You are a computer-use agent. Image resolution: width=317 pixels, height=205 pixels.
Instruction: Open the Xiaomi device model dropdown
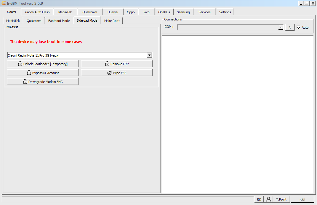[149, 55]
